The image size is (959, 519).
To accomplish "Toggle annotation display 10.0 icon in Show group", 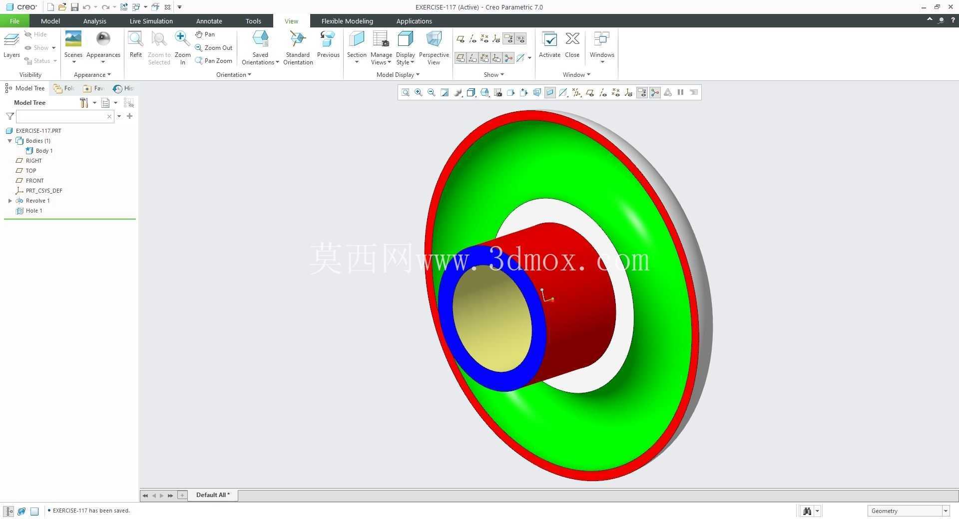I will (520, 38).
